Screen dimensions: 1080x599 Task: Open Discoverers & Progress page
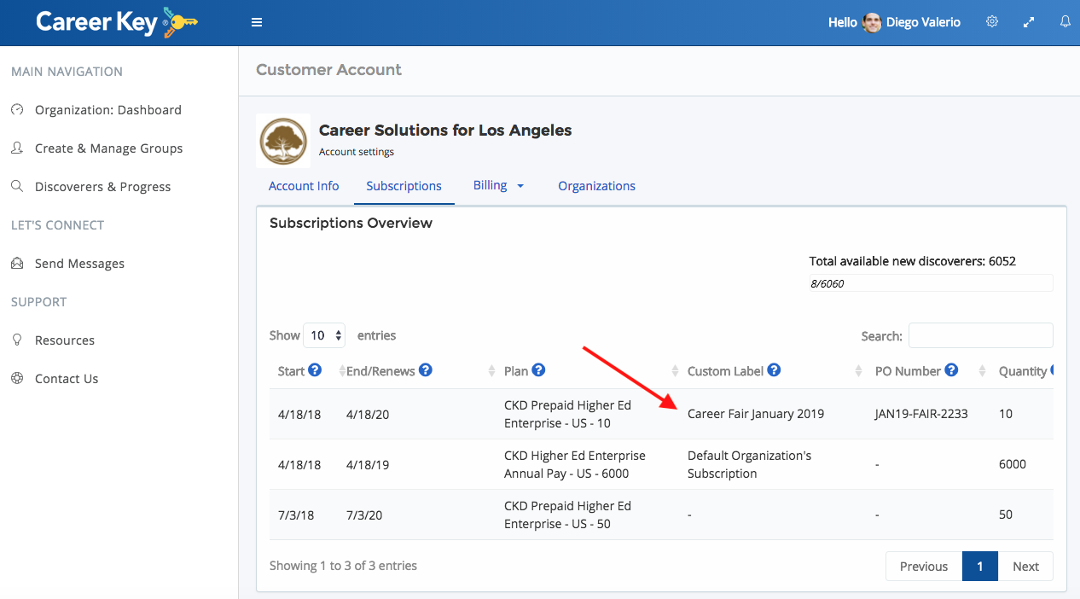point(103,187)
